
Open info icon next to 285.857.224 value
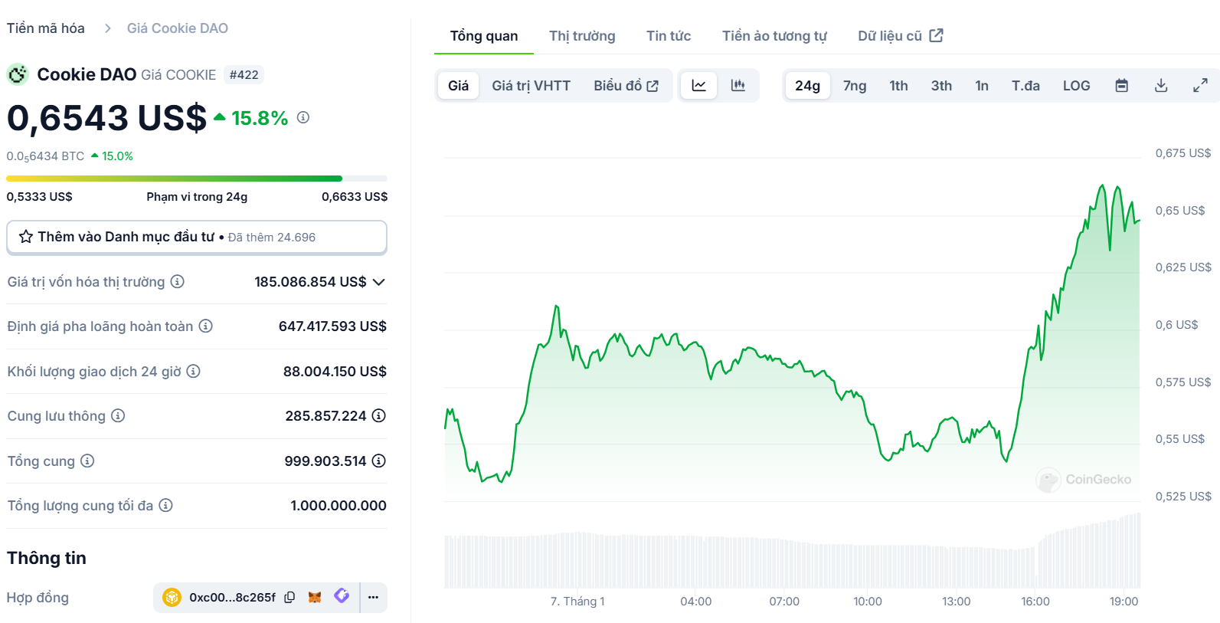pyautogui.click(x=379, y=415)
